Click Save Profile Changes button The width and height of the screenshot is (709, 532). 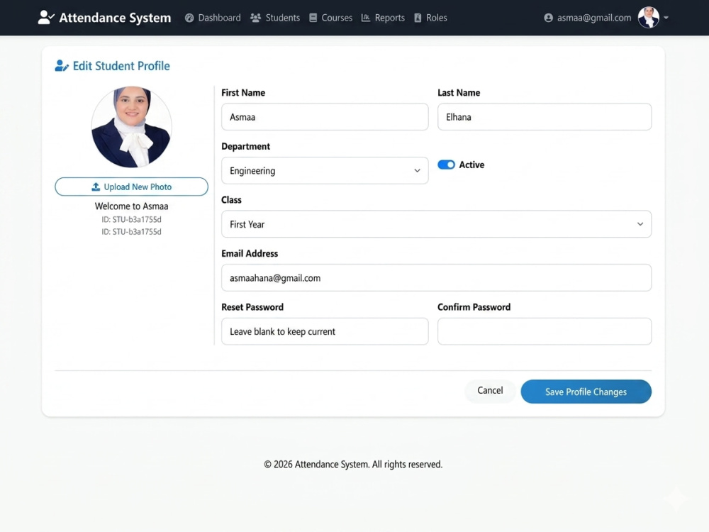[x=586, y=392]
